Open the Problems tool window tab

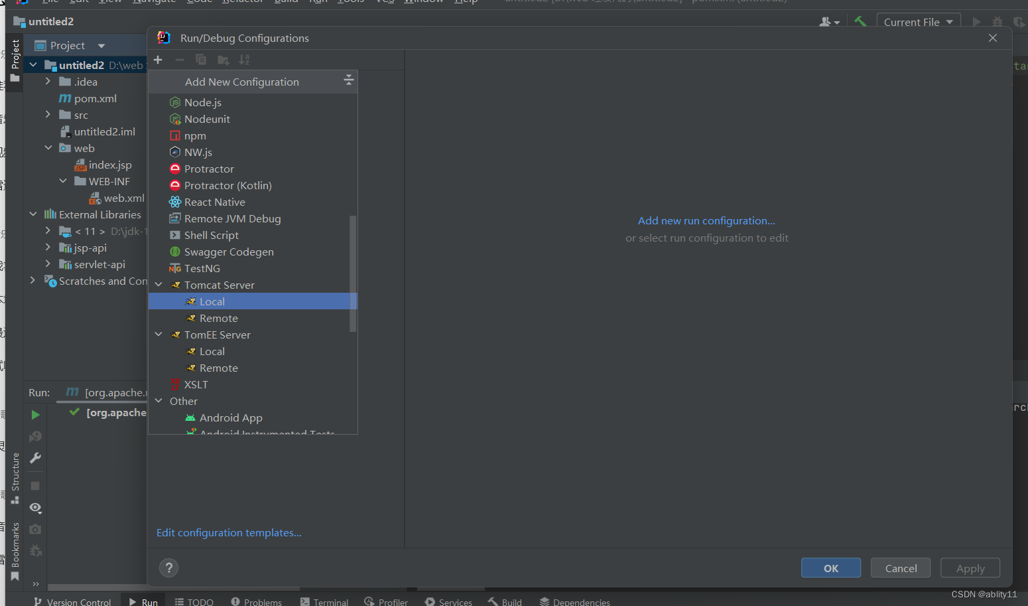(x=256, y=601)
